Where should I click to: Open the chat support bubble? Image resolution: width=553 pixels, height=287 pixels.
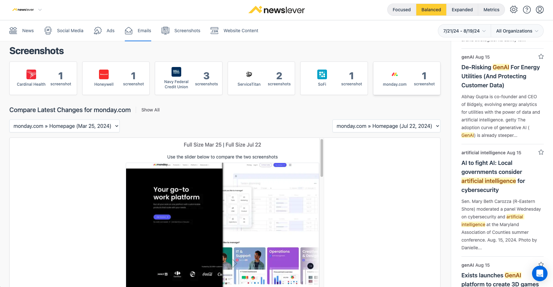click(540, 274)
